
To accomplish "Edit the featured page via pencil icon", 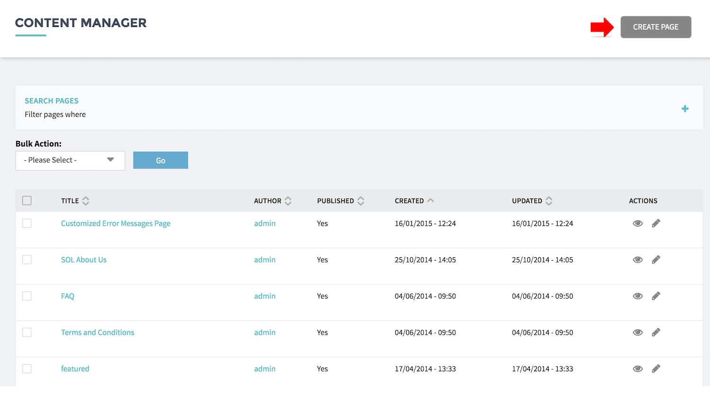I will point(656,369).
